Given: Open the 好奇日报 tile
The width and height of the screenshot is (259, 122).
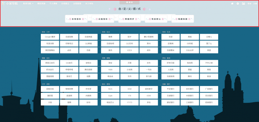Looking at the screenshot, I should tap(170, 63).
